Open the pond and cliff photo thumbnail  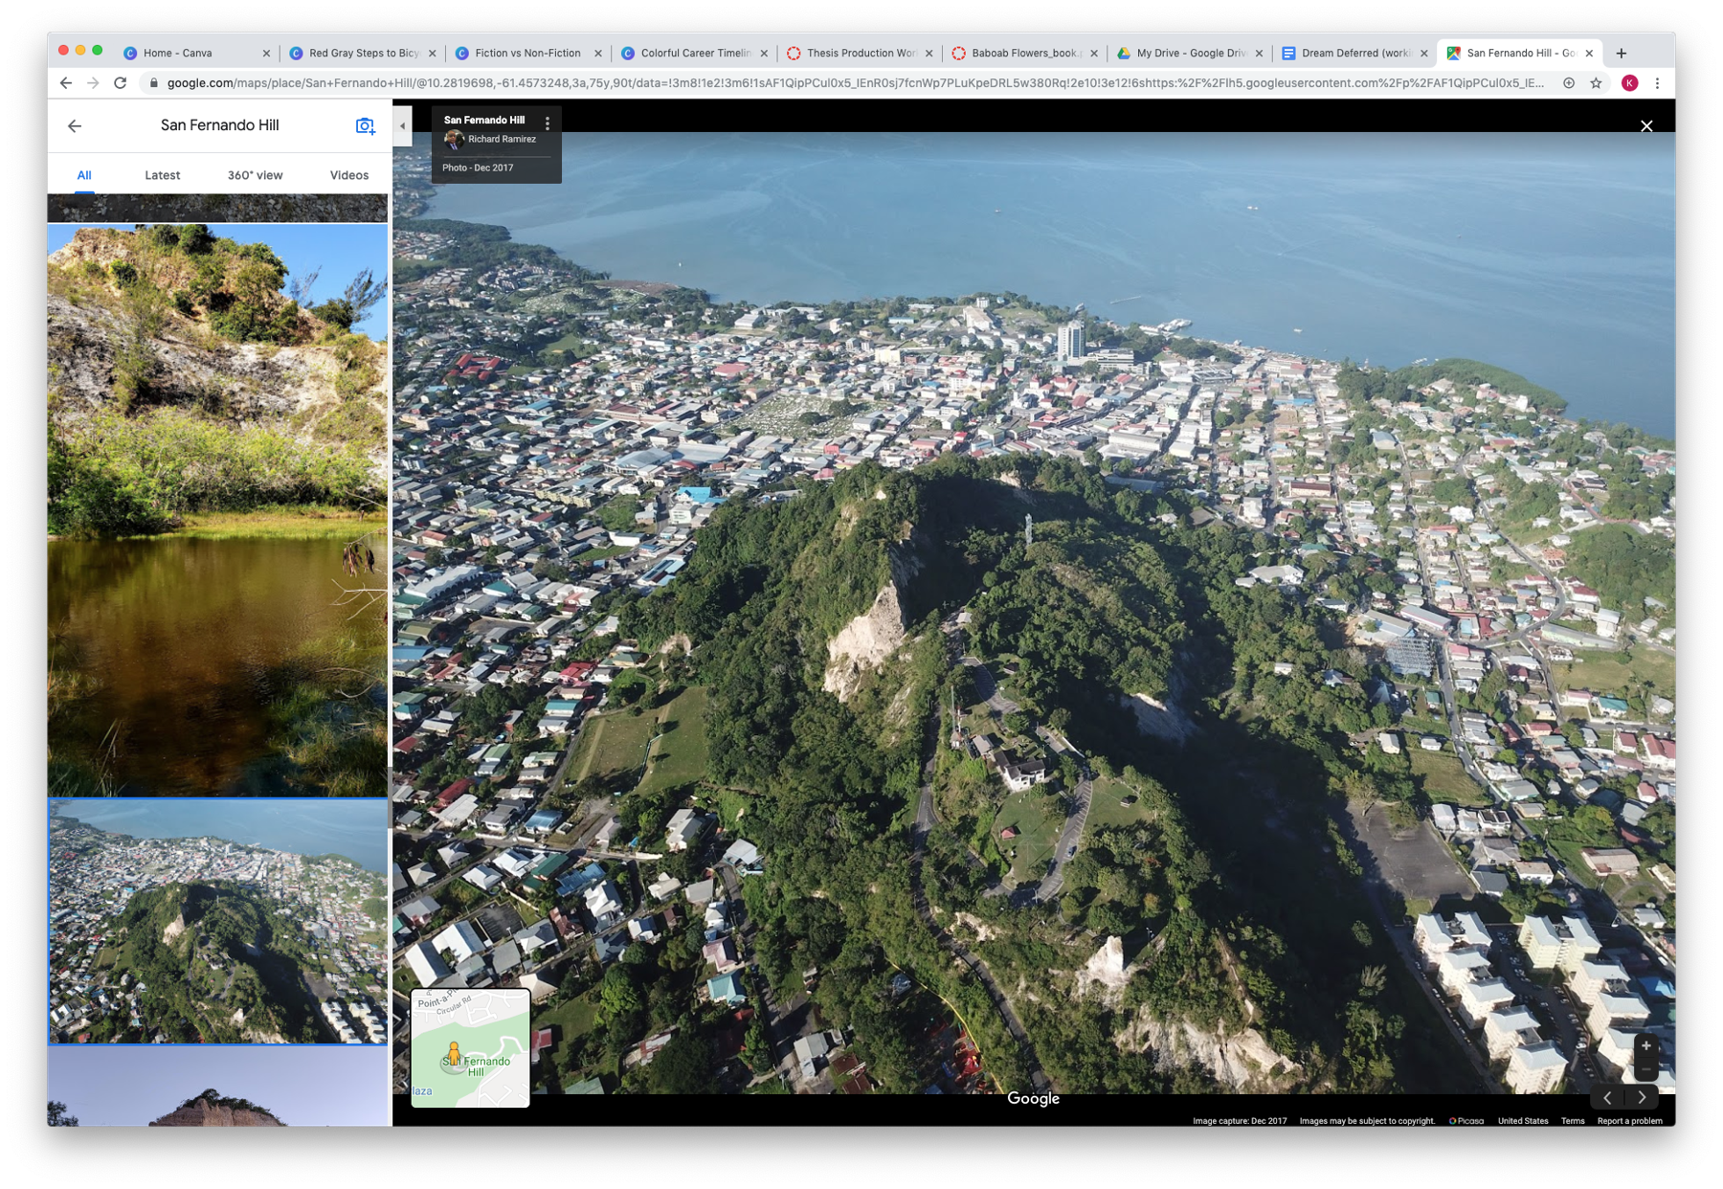pyautogui.click(x=218, y=509)
